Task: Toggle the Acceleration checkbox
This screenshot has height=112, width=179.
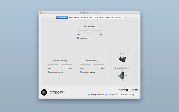Action: coord(78,38)
